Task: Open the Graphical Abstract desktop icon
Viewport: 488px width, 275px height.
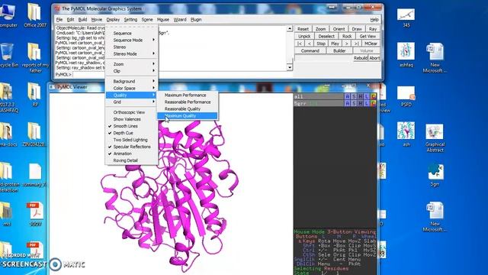Action: tap(435, 137)
